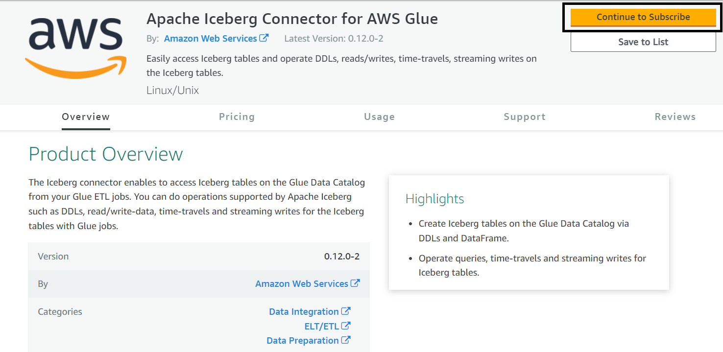Open the Data Integration category link
The width and height of the screenshot is (723, 352).
click(304, 312)
